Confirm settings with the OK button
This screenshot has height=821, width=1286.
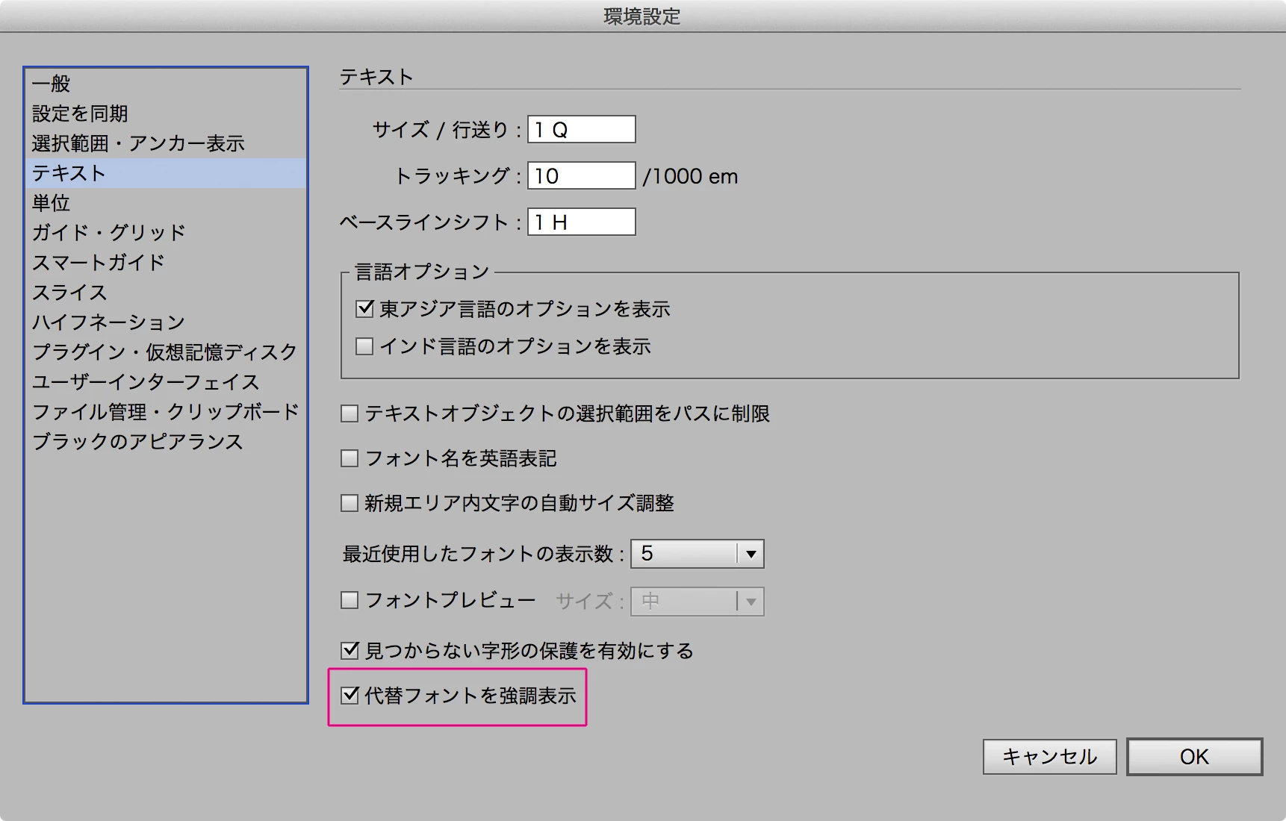[x=1194, y=757]
